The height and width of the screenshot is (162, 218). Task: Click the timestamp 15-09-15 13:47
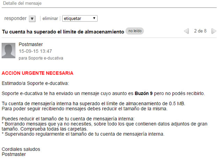point(35,51)
